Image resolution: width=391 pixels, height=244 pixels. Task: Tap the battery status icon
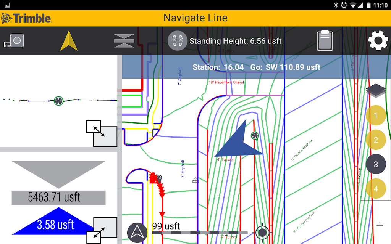[x=368, y=5]
